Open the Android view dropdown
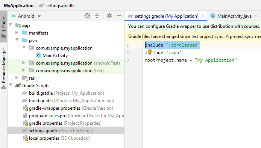 [x=39, y=16]
